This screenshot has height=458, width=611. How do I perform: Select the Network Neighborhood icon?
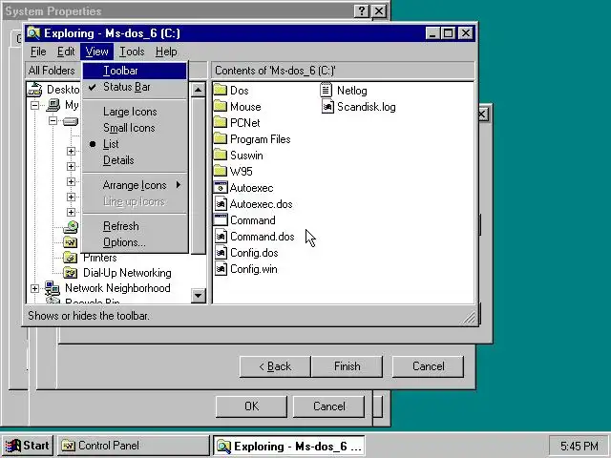click(x=53, y=288)
